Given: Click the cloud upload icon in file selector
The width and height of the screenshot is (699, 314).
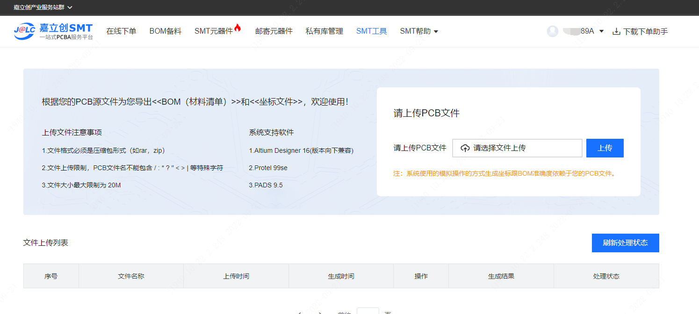Looking at the screenshot, I should point(465,148).
